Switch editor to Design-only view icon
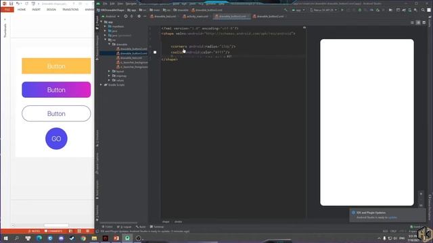Image resolution: width=433 pixels, height=243 pixels. pyautogui.click(x=424, y=22)
